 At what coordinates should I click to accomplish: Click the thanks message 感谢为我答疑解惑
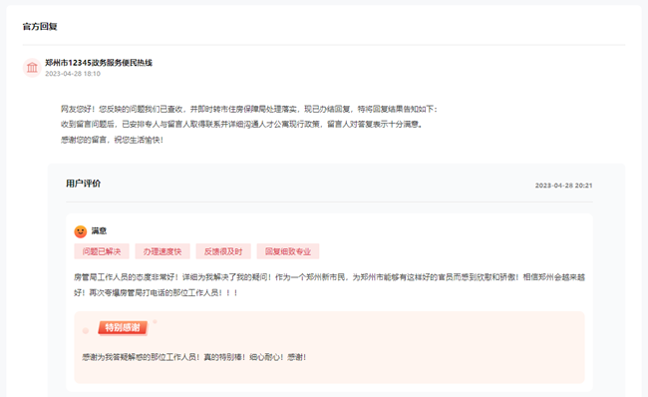[194, 357]
